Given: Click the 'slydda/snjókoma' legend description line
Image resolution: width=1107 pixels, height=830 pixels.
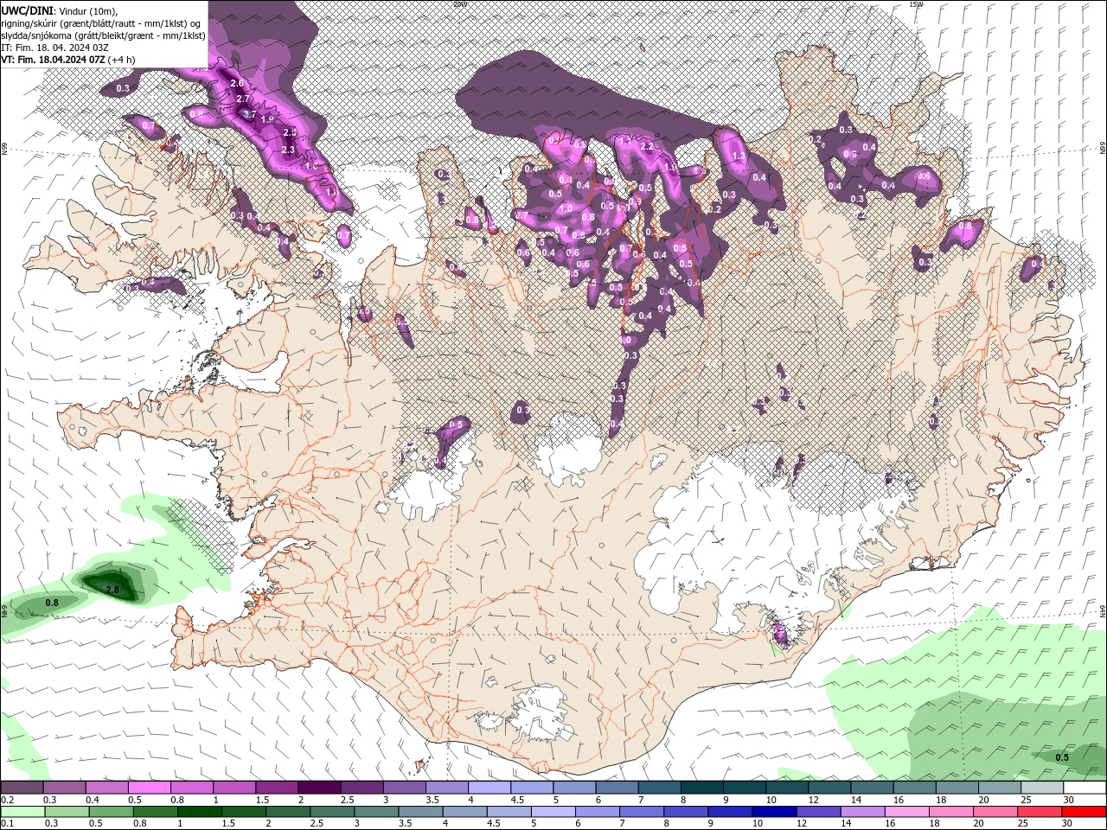Looking at the screenshot, I should [x=103, y=35].
